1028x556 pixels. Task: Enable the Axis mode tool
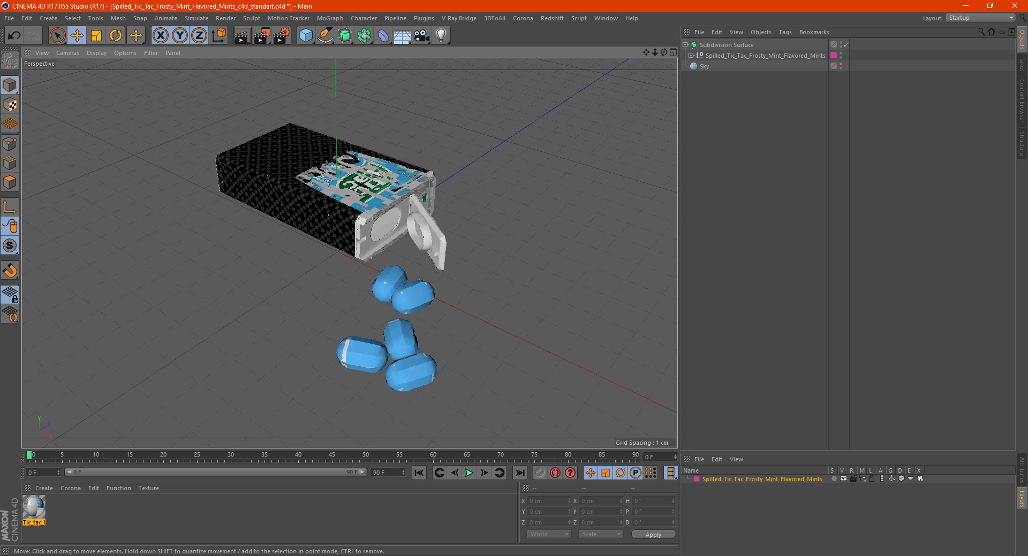point(10,207)
